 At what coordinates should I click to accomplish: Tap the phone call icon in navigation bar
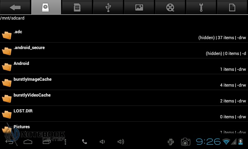84,142
